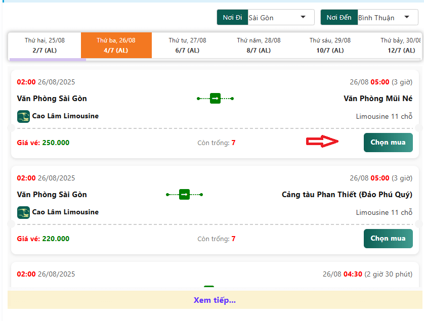424x321 pixels.
Task: Switch to Thứ tư, 27/08 date tab
Action: click(187, 45)
